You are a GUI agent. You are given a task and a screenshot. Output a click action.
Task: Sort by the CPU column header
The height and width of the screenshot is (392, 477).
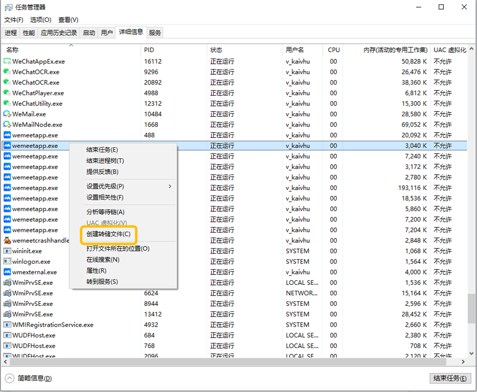(333, 50)
